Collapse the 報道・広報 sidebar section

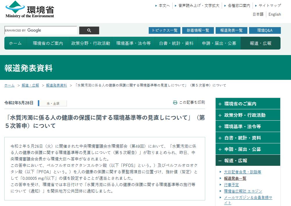(x=248, y=160)
